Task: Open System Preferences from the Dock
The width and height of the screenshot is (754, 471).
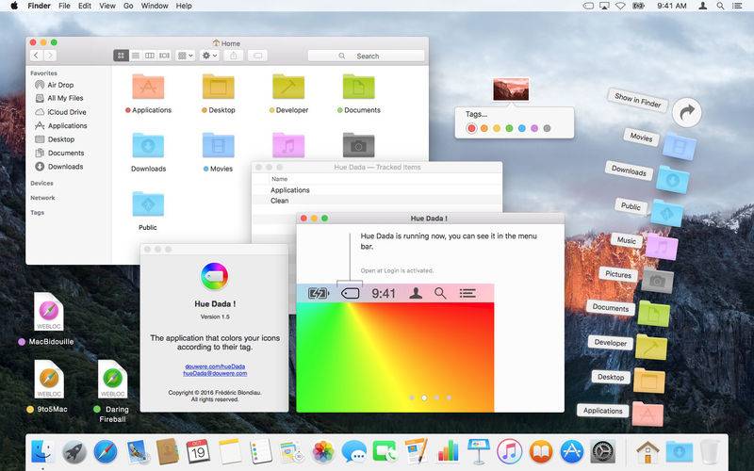Action: (602, 452)
